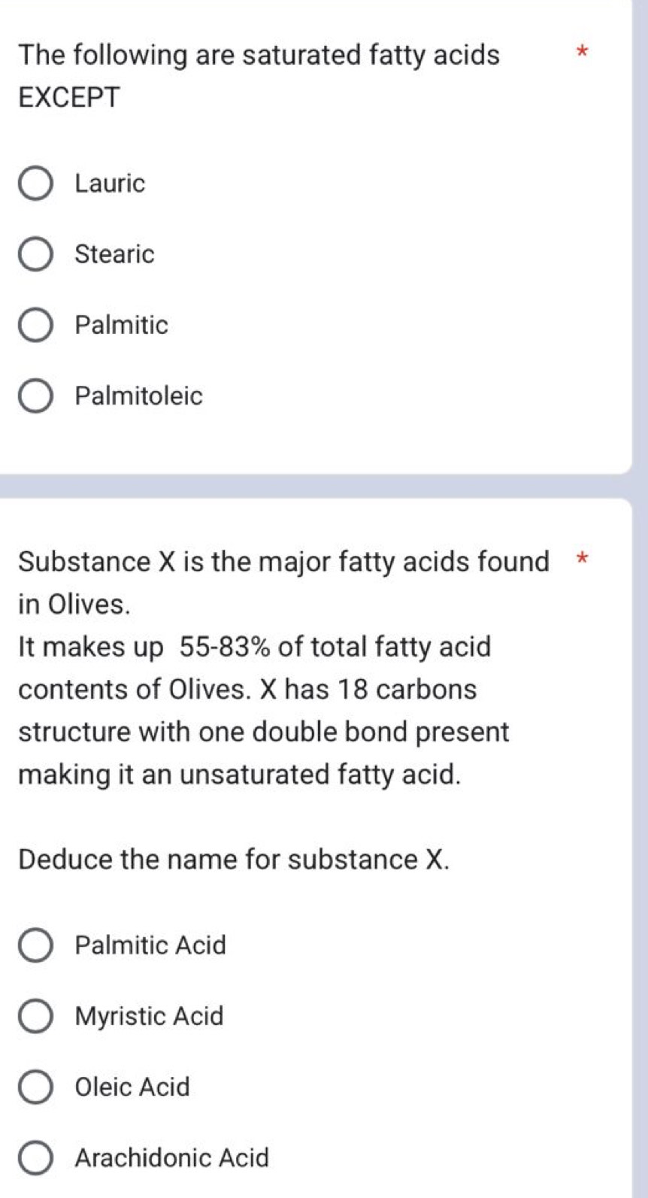Select Myristic Acid for substance X
Screen dimensions: 648x1198
click(35, 1017)
